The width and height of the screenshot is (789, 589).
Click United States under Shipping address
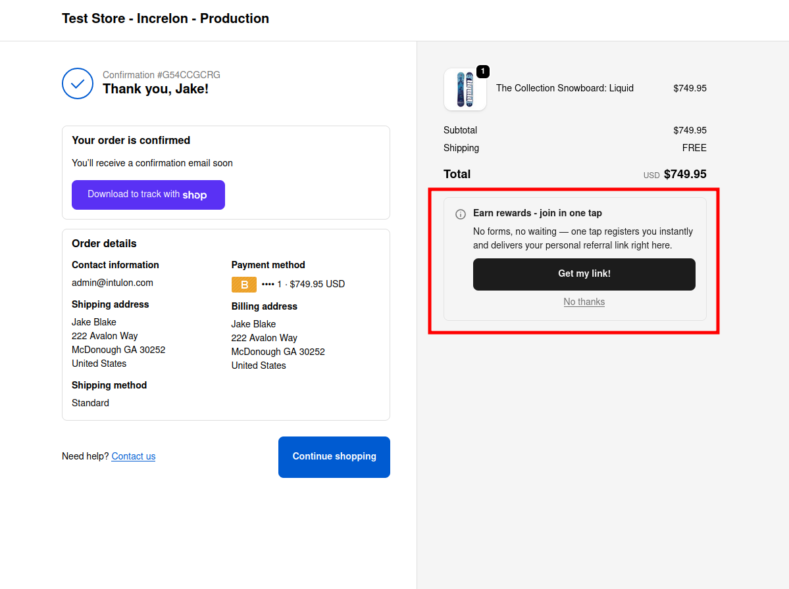point(99,364)
